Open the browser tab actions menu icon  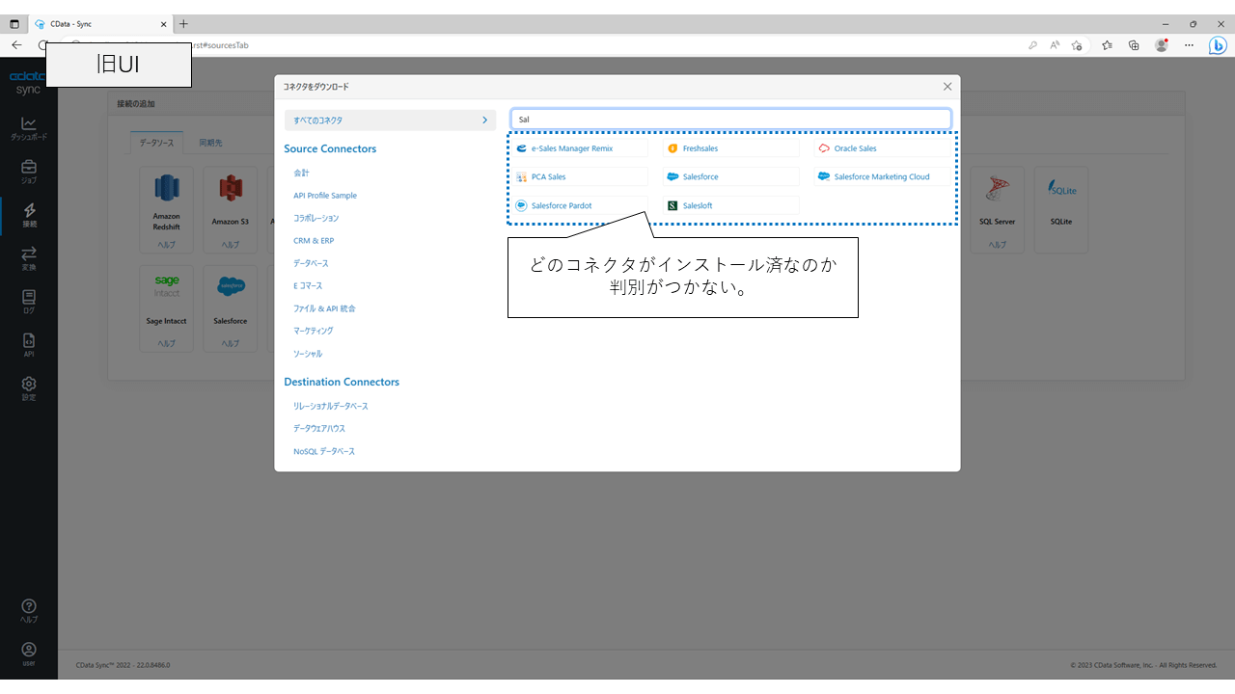coord(14,24)
